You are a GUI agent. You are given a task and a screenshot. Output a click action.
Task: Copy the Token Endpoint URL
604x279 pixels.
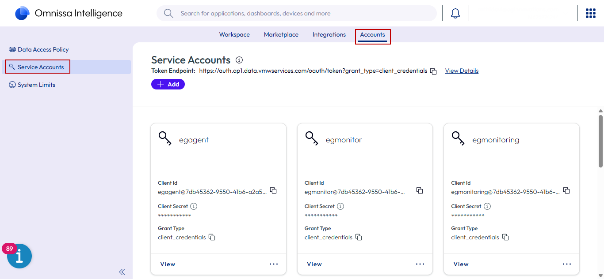pyautogui.click(x=434, y=71)
